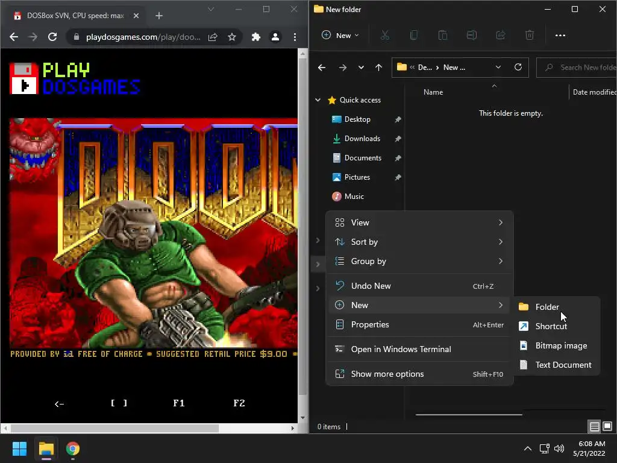Open Desktop in Quick access
The height and width of the screenshot is (463, 617).
[357, 119]
